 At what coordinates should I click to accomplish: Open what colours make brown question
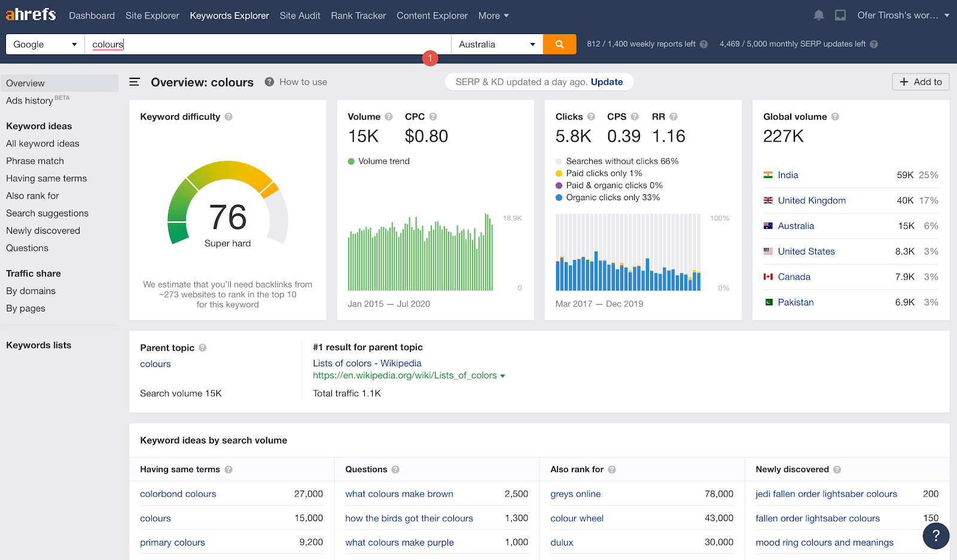point(399,494)
